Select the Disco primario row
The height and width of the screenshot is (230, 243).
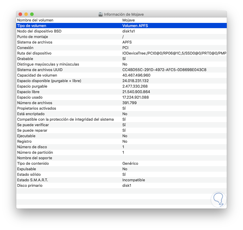pyautogui.click(x=30, y=186)
